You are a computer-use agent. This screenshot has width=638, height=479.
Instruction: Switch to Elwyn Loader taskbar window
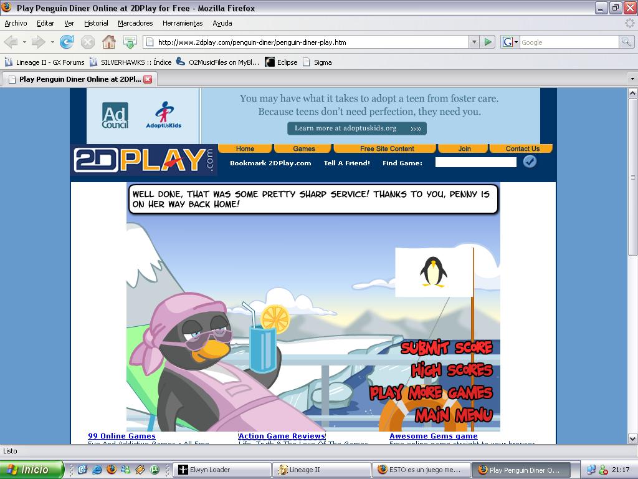(x=222, y=470)
